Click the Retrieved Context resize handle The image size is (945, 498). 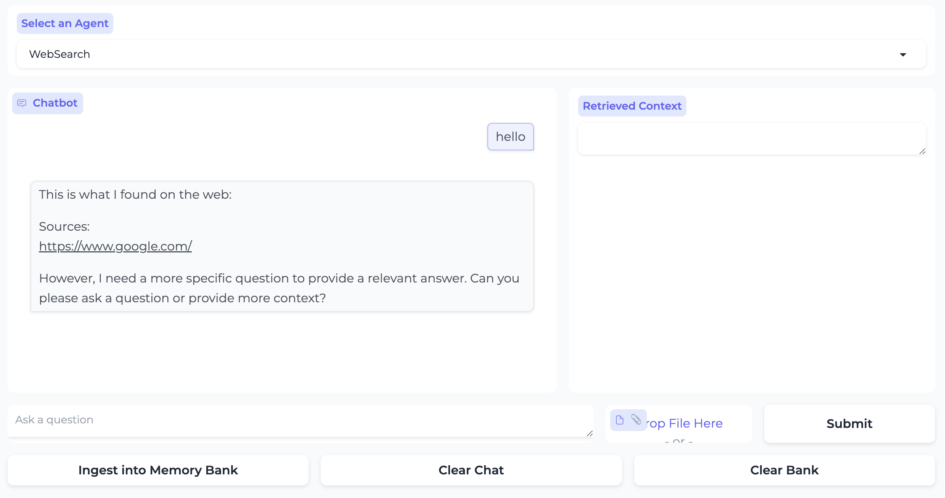922,151
